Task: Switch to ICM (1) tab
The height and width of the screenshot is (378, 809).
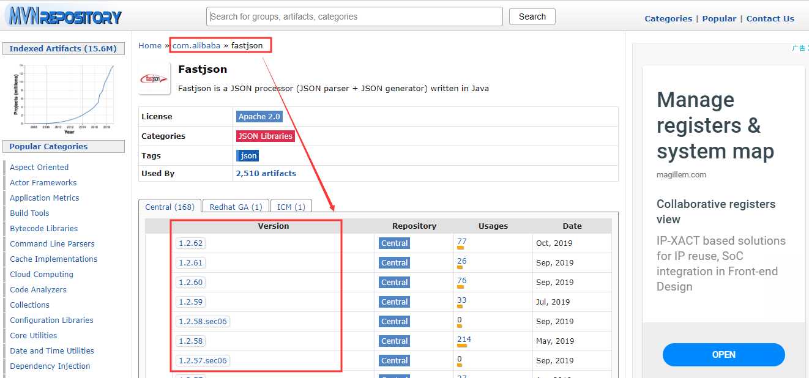Action: click(x=291, y=207)
